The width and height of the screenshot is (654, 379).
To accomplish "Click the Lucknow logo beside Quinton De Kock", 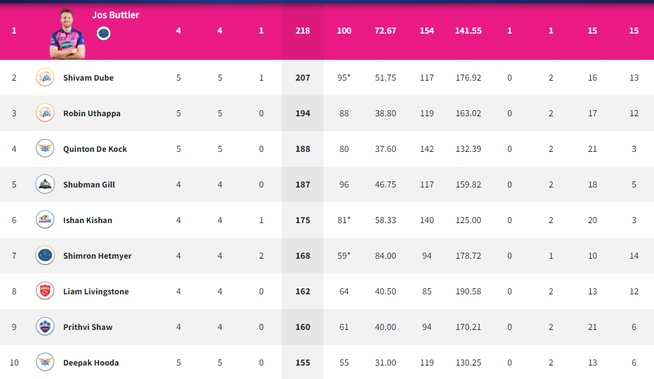I will 45,149.
